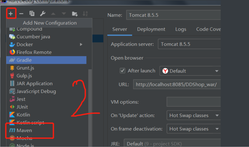Click the Sort Configurations alphabetically icon
The height and width of the screenshot is (147, 249).
[x=85, y=13]
